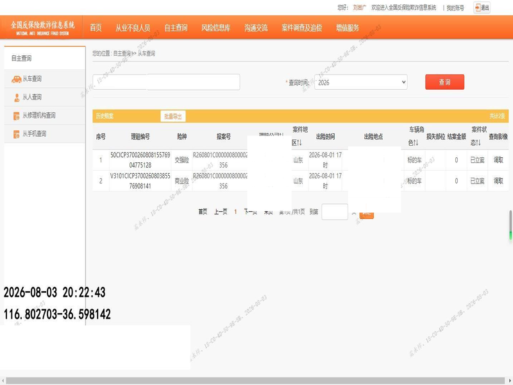Click the horizontal scrollbar at the bottom
This screenshot has width=513, height=385.
pos(255,381)
